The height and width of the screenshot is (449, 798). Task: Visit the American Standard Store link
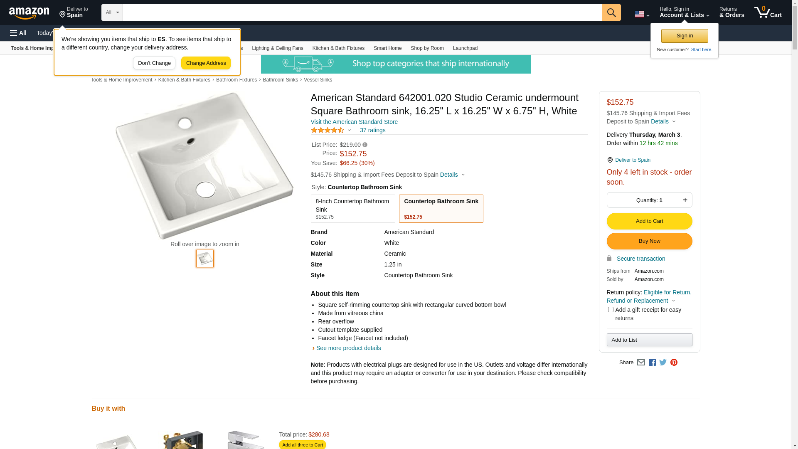(x=354, y=122)
